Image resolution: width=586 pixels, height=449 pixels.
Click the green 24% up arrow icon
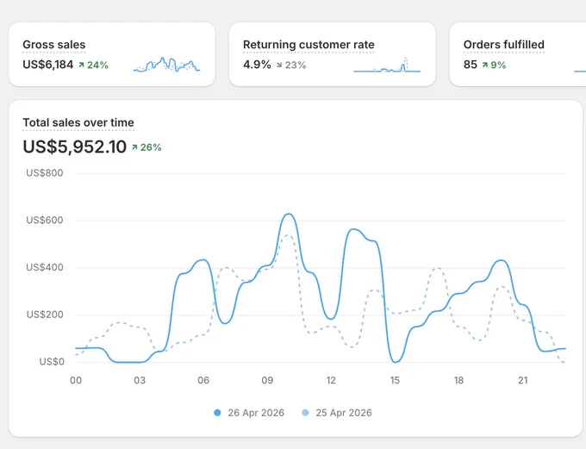pos(81,65)
